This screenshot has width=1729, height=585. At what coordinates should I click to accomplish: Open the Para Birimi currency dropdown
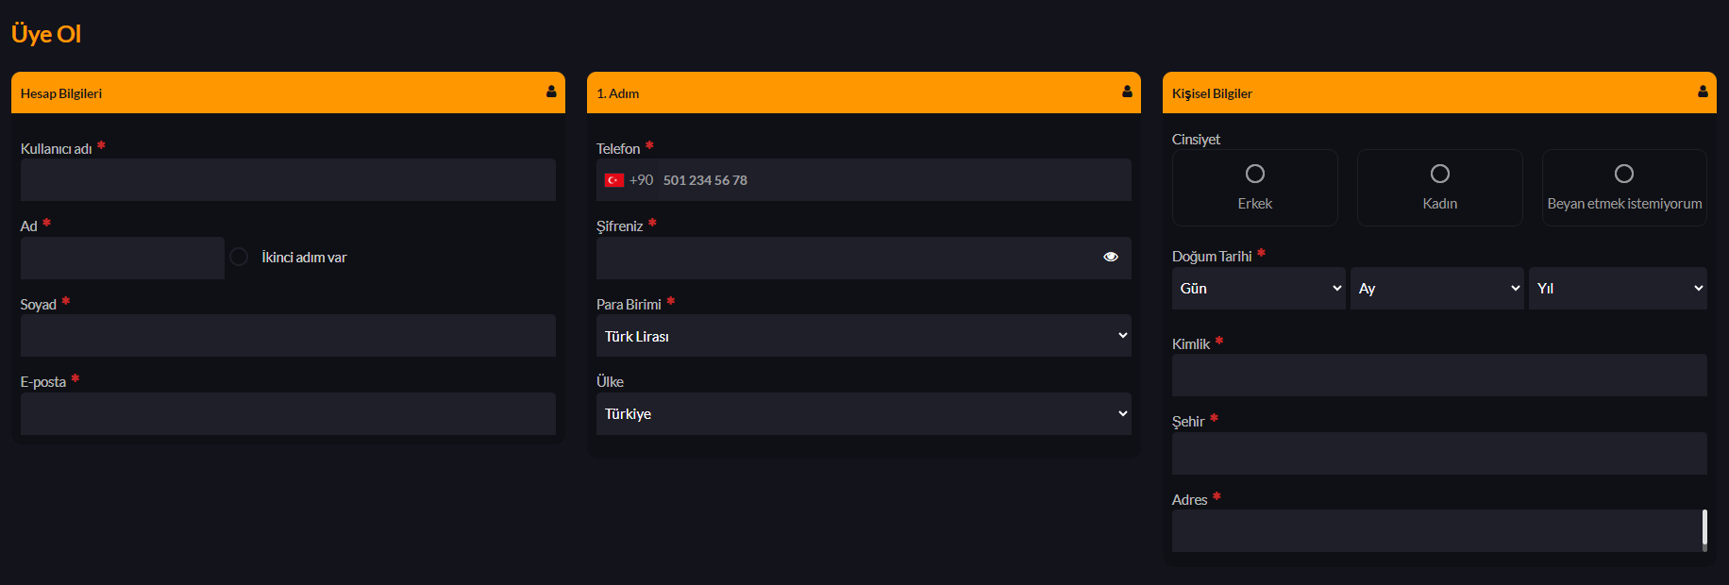point(864,336)
